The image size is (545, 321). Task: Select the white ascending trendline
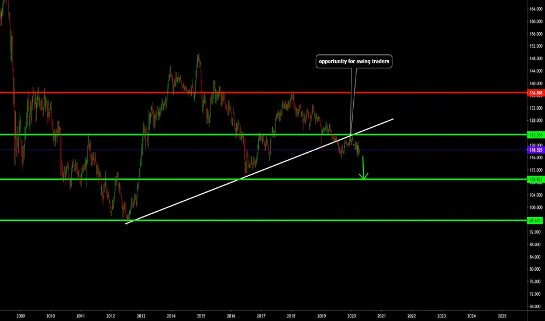click(259, 172)
